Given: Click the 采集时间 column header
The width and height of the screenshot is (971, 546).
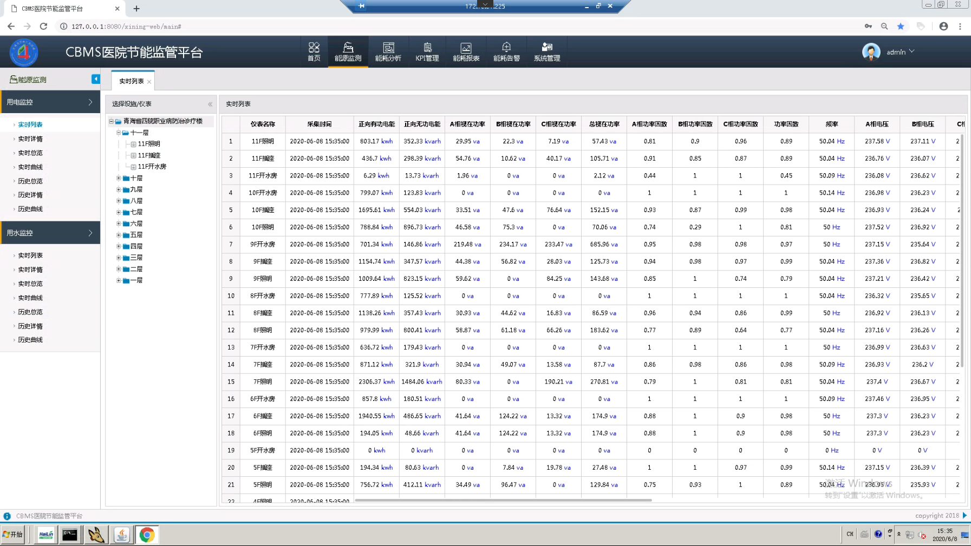Looking at the screenshot, I should tap(320, 124).
